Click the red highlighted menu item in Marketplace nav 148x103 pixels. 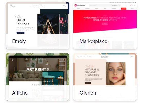tap(124, 8)
